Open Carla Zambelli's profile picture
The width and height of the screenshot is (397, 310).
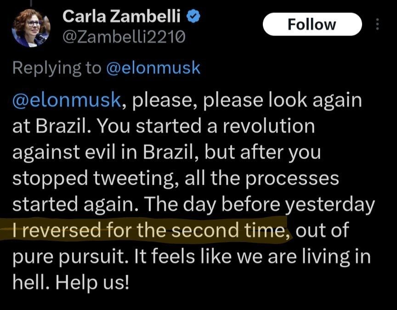(x=31, y=28)
